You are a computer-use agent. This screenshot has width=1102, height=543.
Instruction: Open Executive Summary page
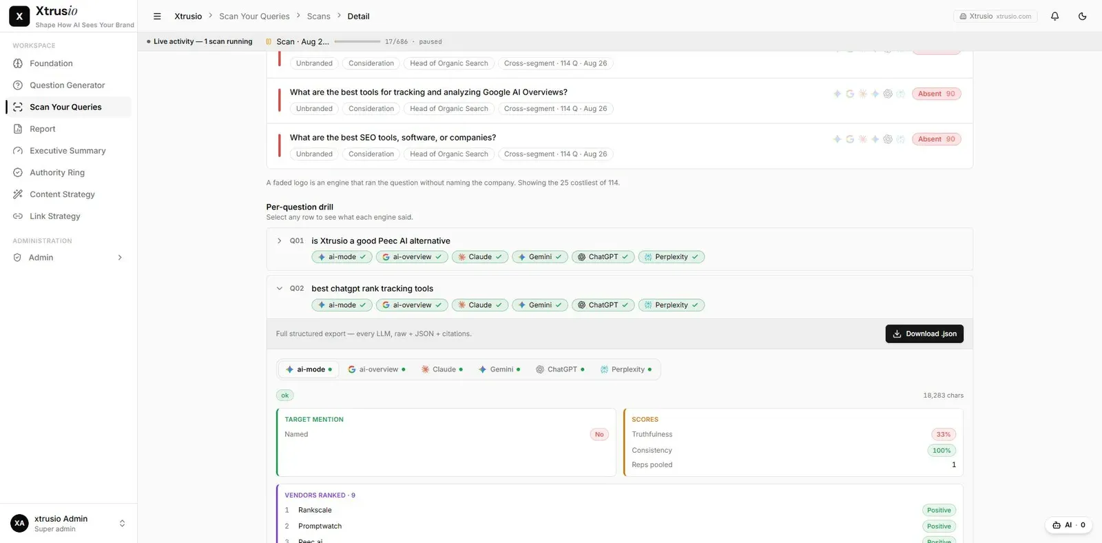click(x=68, y=151)
